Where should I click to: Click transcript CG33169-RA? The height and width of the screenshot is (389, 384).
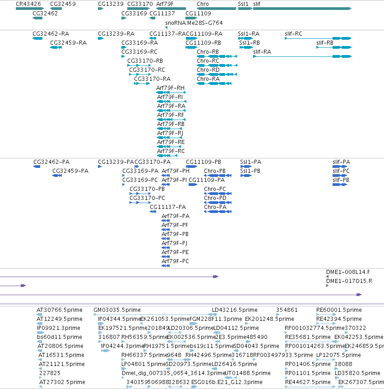140,43
